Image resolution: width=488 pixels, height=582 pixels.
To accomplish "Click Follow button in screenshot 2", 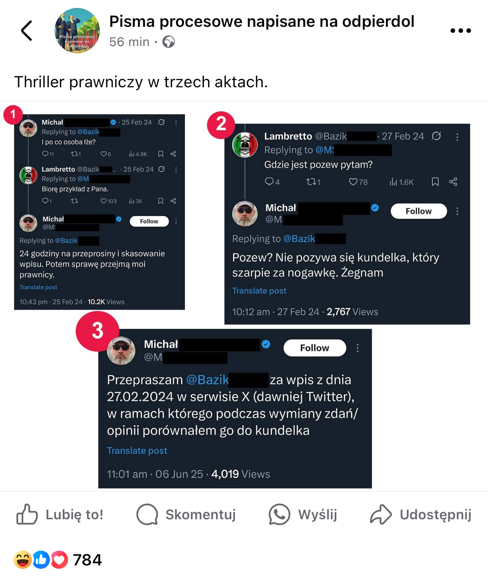I will [x=419, y=211].
